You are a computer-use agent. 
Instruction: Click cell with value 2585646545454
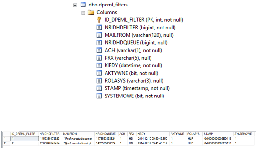pyautogui.click(x=50, y=143)
